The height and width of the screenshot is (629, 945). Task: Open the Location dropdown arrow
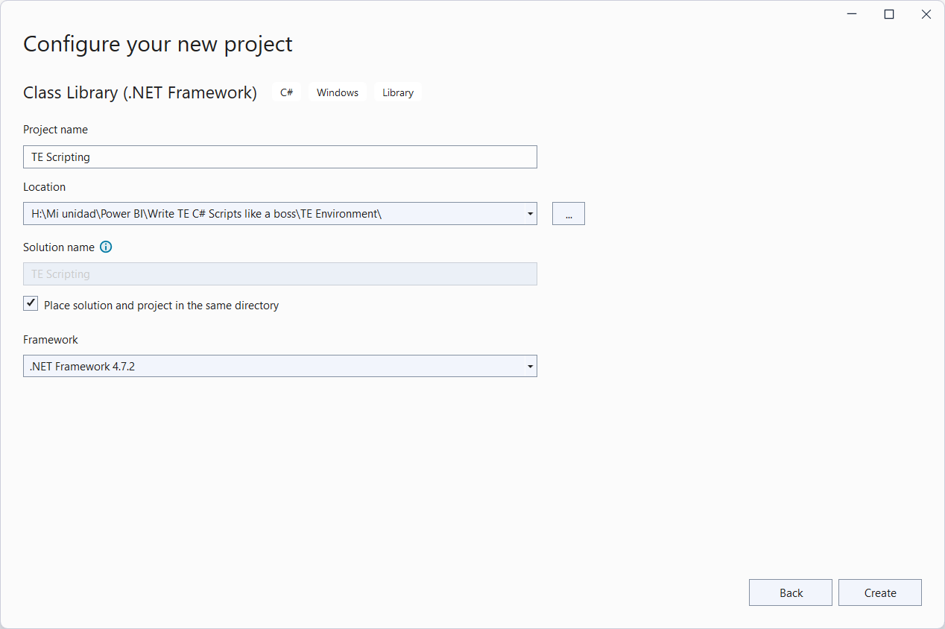[530, 214]
